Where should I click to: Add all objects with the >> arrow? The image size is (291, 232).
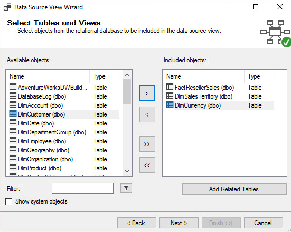[147, 144]
